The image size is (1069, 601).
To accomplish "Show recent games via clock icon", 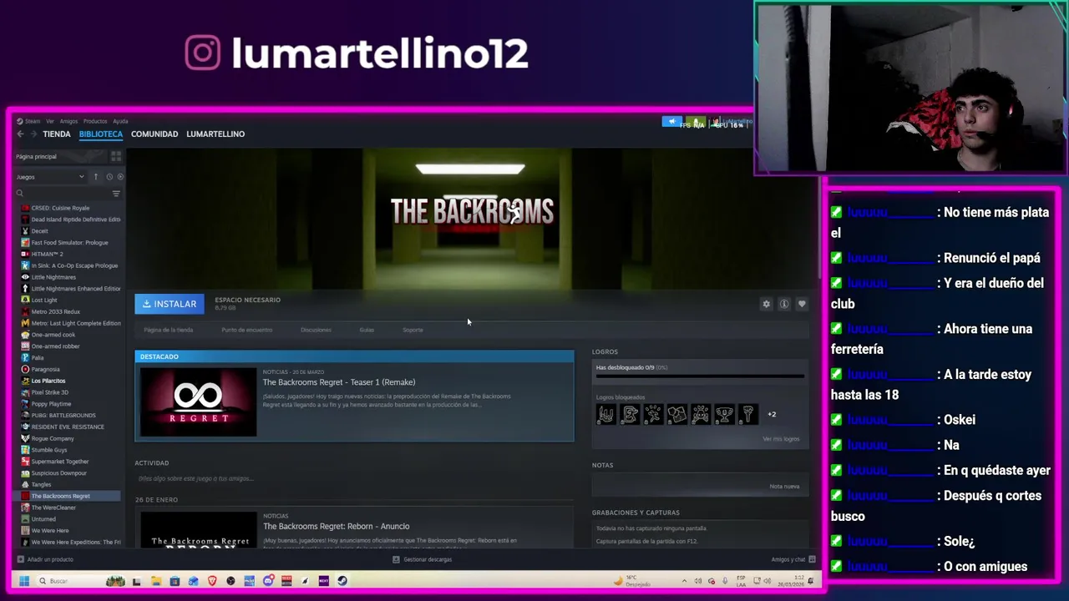I will click(109, 177).
